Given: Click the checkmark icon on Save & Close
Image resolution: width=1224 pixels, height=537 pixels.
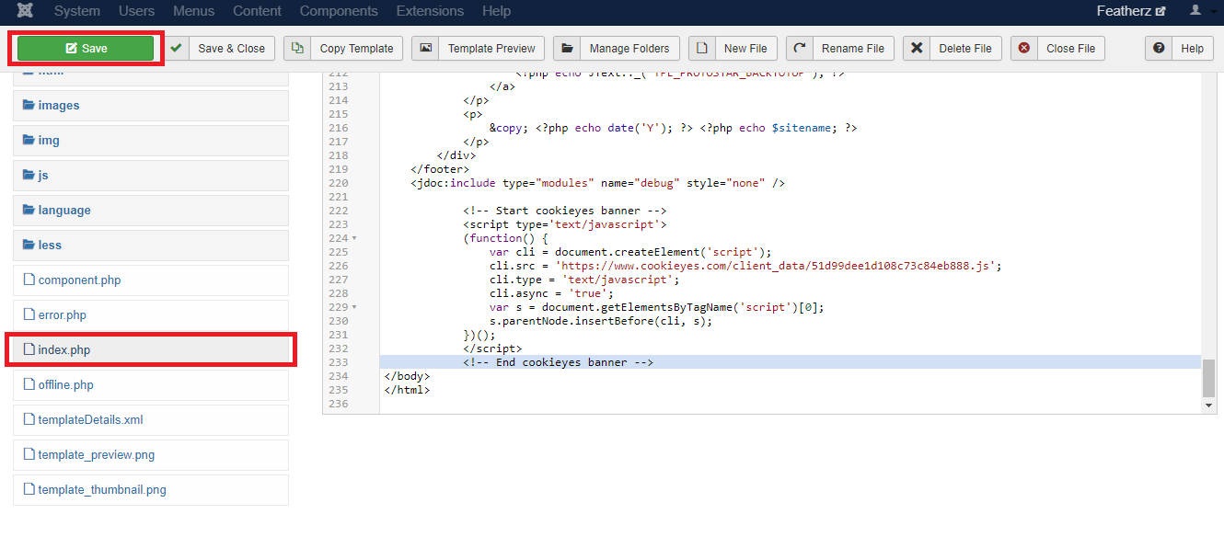Looking at the screenshot, I should pyautogui.click(x=176, y=48).
